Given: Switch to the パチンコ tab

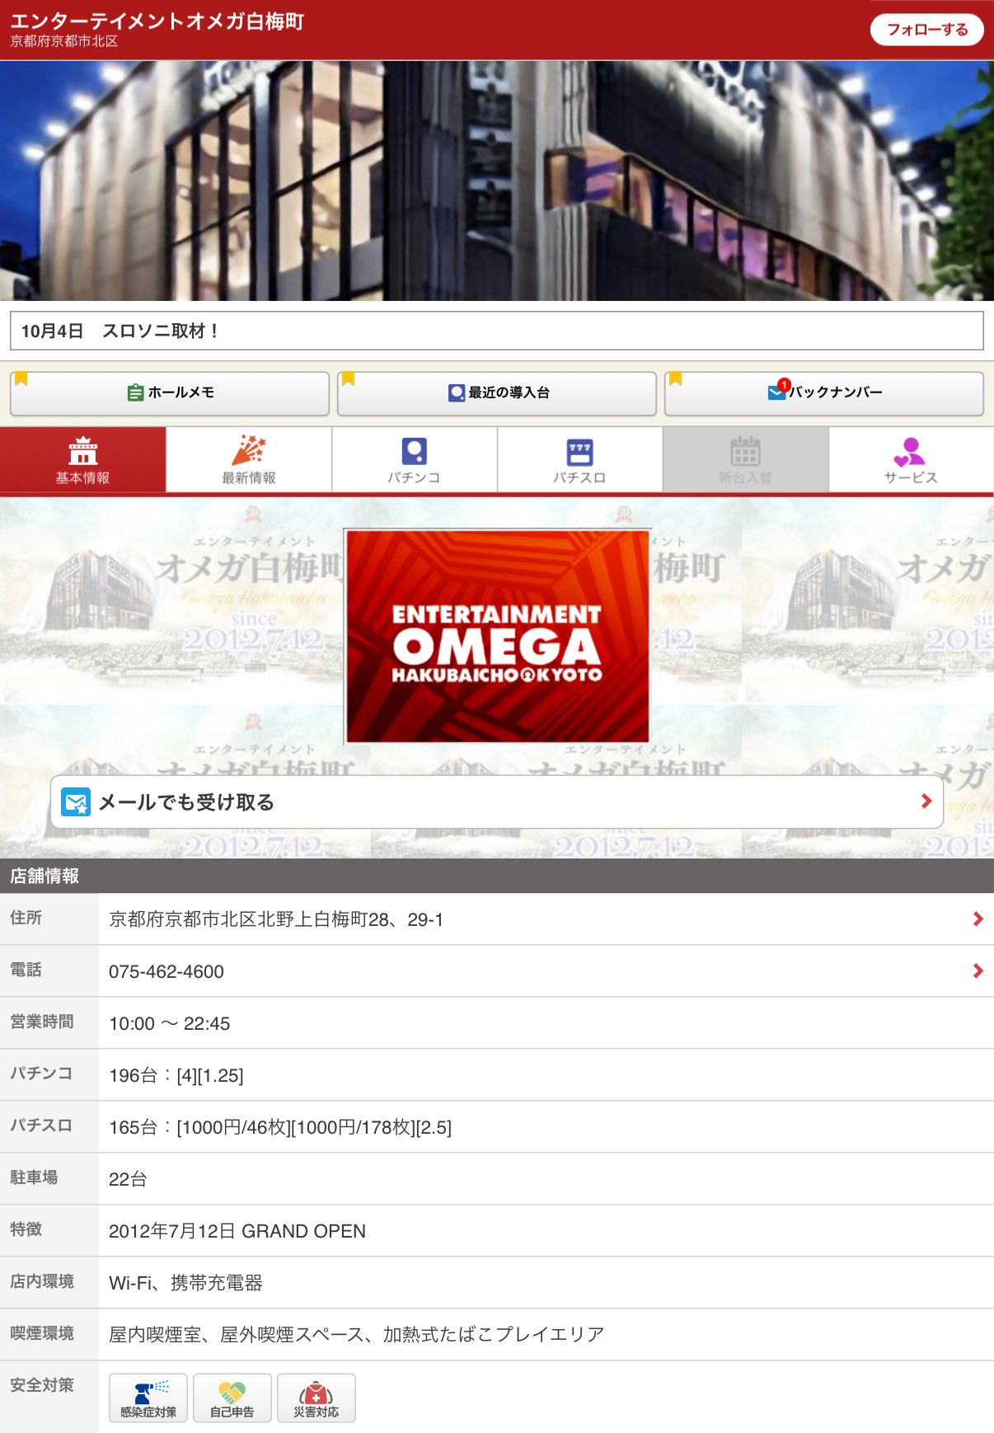Looking at the screenshot, I should pyautogui.click(x=415, y=460).
